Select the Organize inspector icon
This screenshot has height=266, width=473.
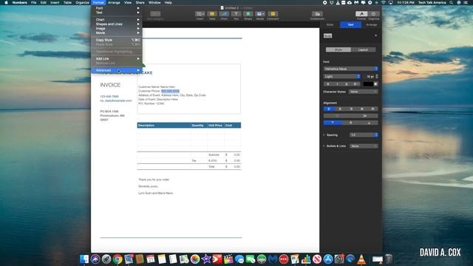pyautogui.click(x=373, y=14)
